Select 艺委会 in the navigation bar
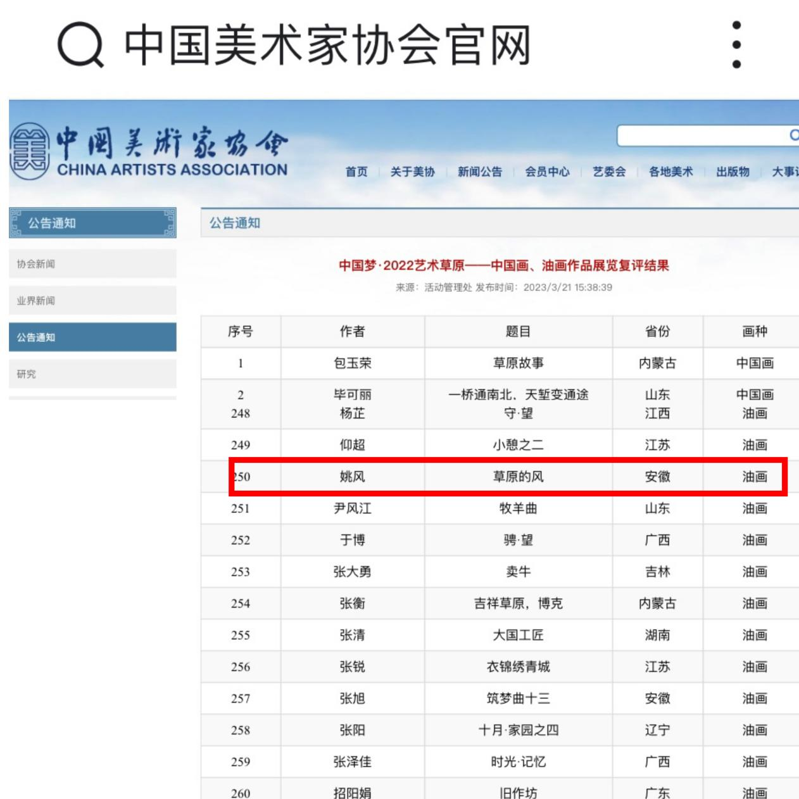The image size is (799, 799). [609, 172]
